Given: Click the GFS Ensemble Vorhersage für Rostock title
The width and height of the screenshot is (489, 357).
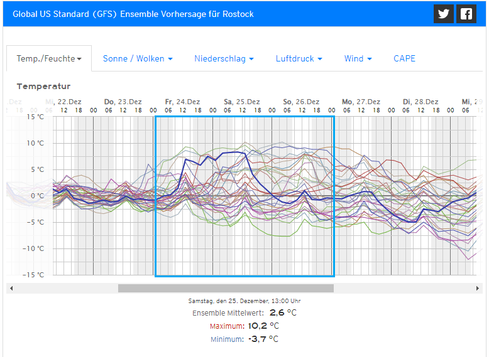Looking at the screenshot, I should (x=133, y=14).
